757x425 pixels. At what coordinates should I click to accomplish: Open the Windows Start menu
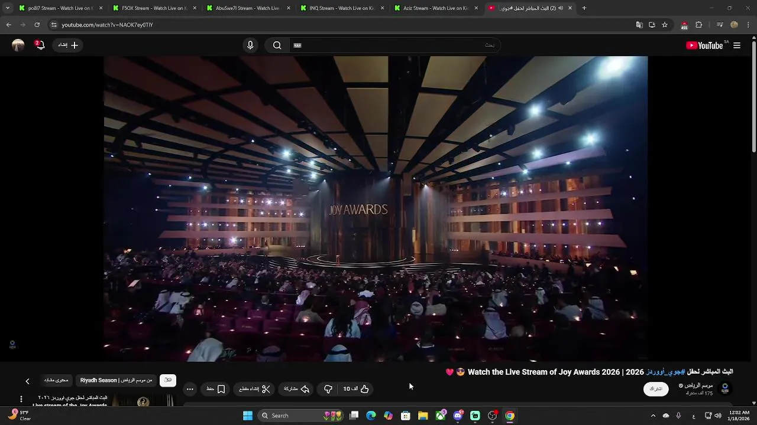point(248,416)
